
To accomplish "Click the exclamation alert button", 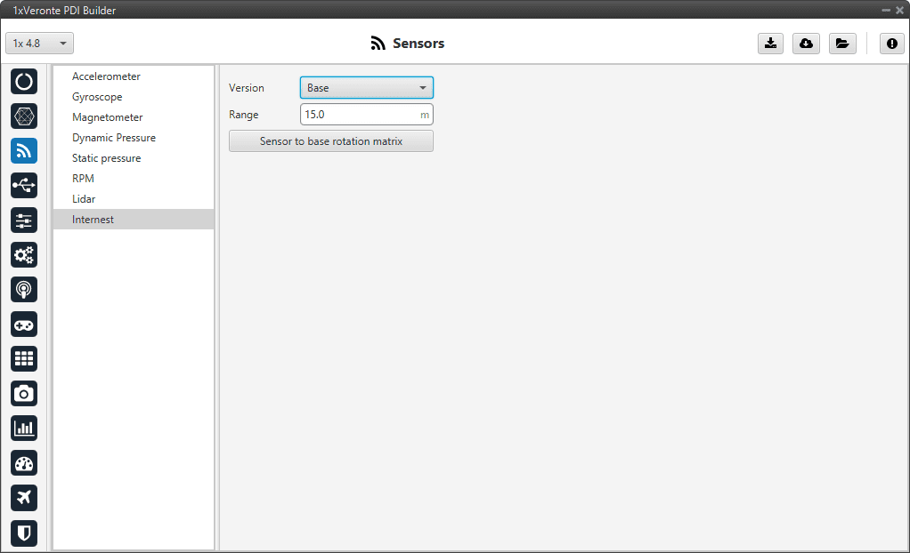I will 891,44.
